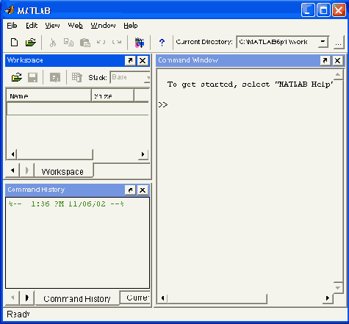Click tab scroll left arrow beside Workspace tab
This screenshot has width=349, height=324.
pyautogui.click(x=12, y=170)
